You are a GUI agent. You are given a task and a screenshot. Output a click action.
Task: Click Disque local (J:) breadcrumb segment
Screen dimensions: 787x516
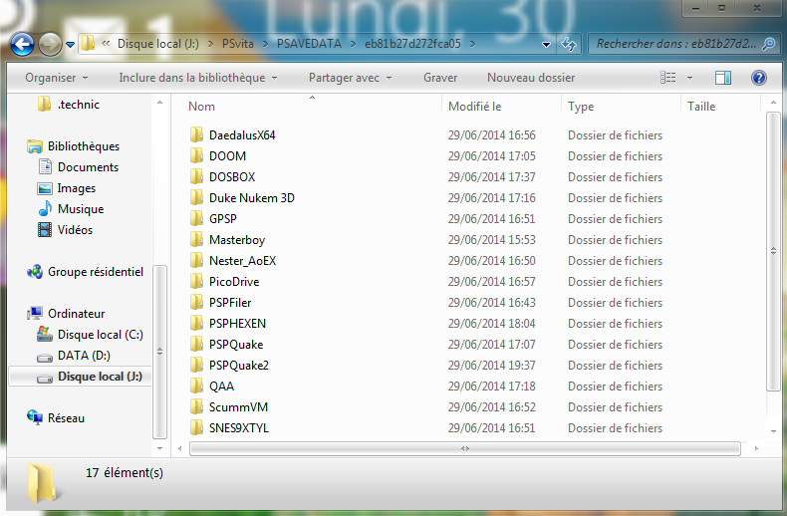[158, 44]
